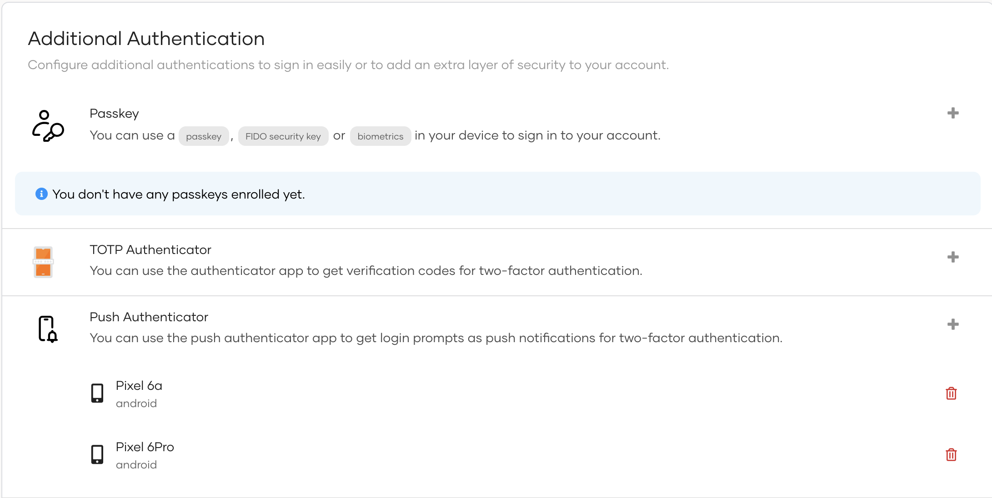Click the Pixel 6Pro phone icon
The image size is (992, 498).
point(97,454)
